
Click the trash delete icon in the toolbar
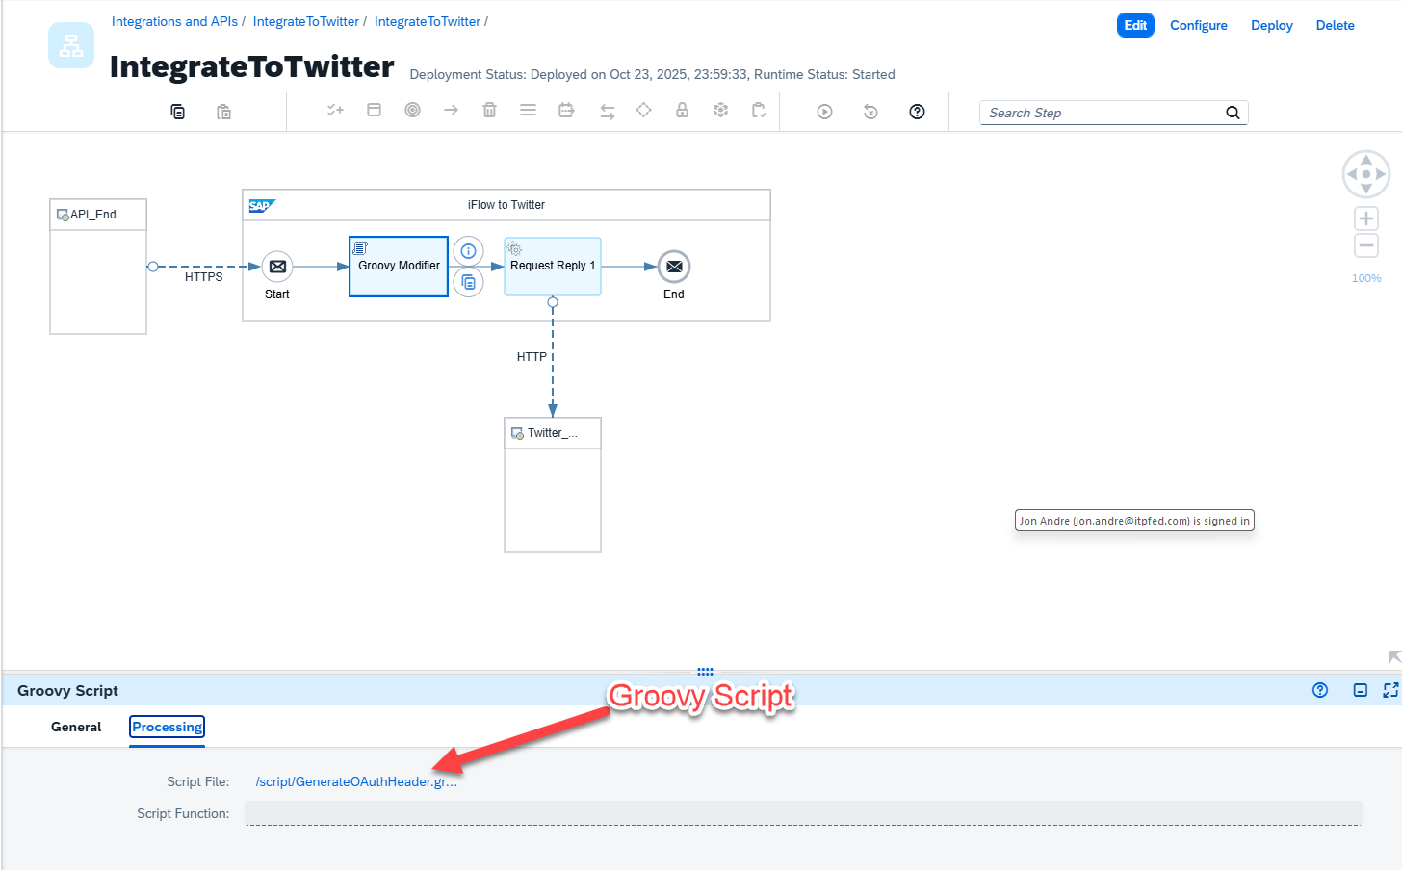[x=489, y=111]
